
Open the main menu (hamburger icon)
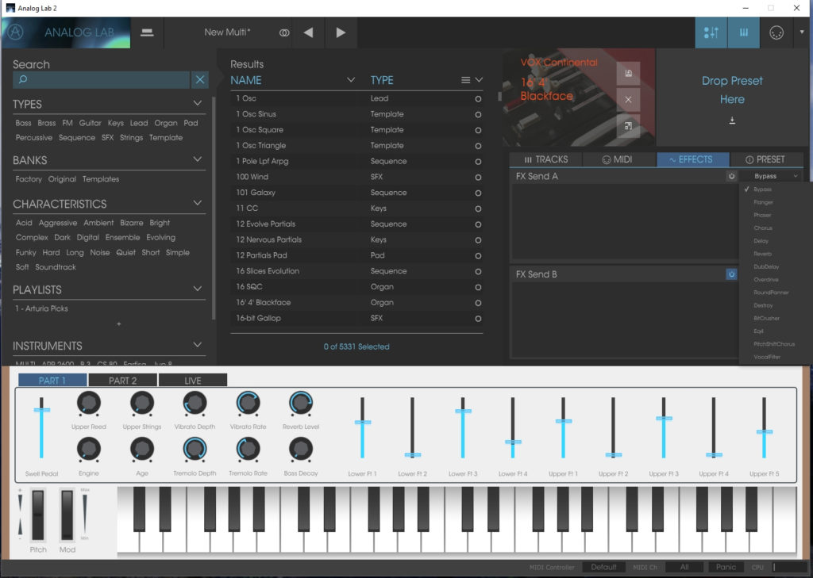click(x=147, y=33)
